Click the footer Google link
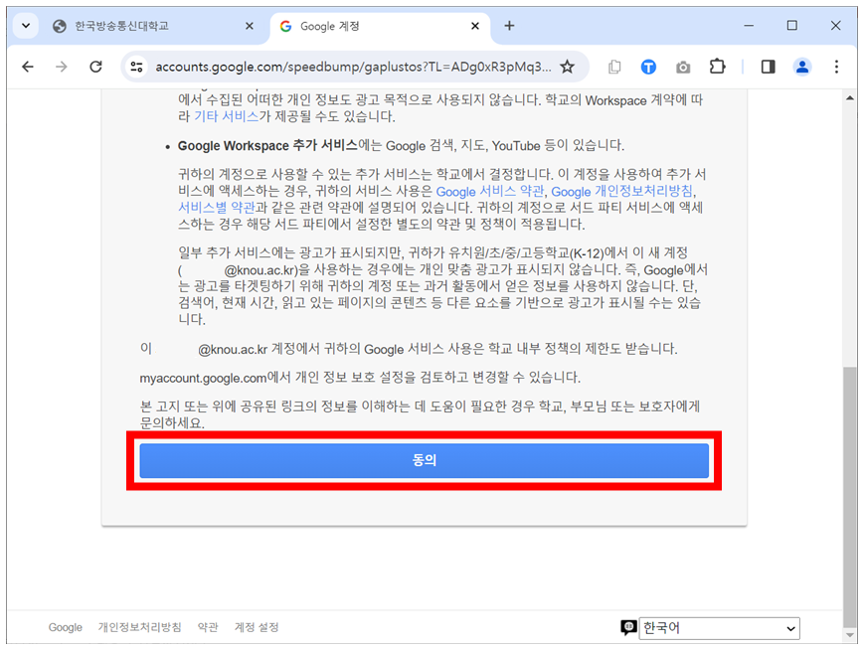 pos(65,627)
